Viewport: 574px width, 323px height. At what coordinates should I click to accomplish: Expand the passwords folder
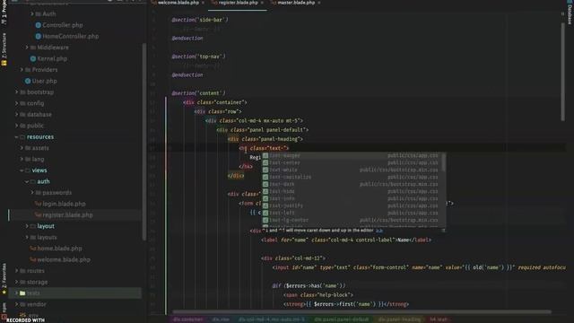[x=32, y=193]
